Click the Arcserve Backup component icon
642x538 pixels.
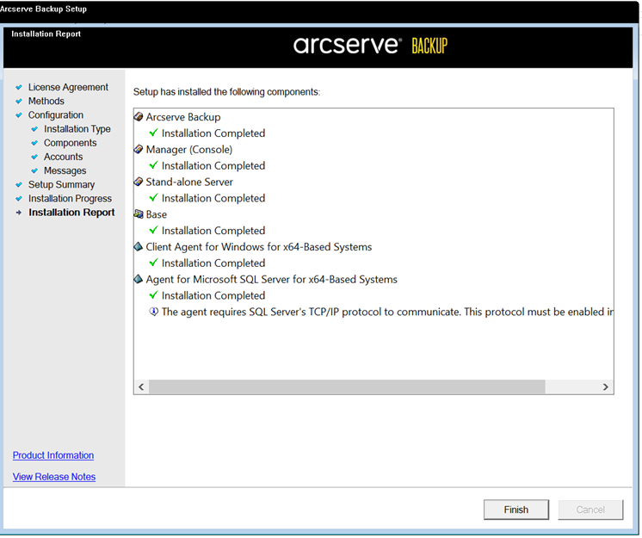click(x=139, y=117)
